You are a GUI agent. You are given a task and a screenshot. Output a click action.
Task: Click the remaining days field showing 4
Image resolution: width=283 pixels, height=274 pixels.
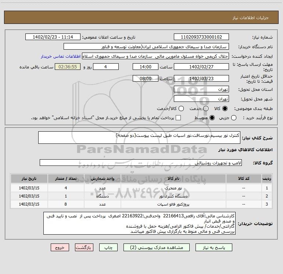coord(106,67)
